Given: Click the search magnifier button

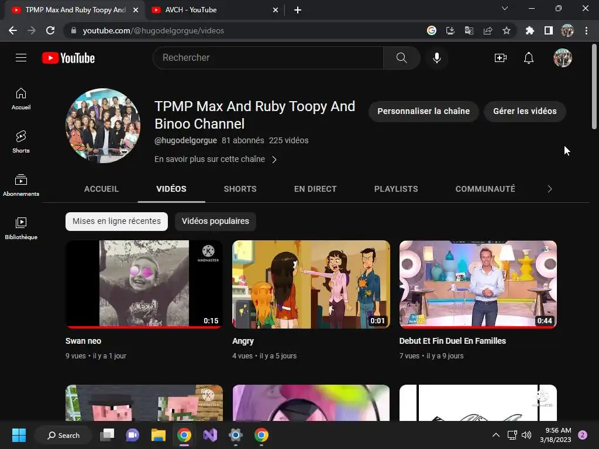Looking at the screenshot, I should [401, 58].
